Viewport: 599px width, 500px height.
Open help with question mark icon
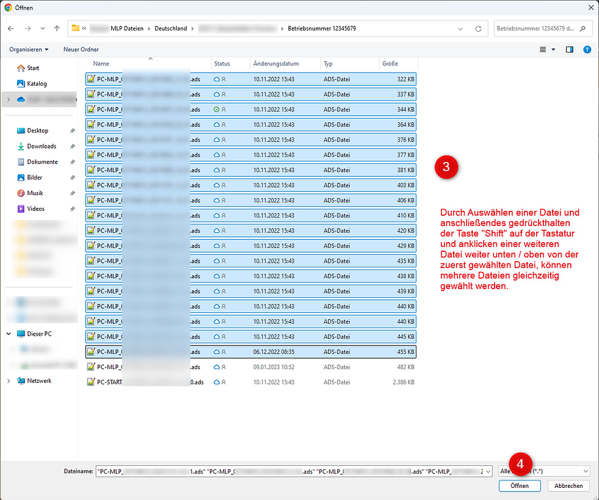tap(587, 50)
